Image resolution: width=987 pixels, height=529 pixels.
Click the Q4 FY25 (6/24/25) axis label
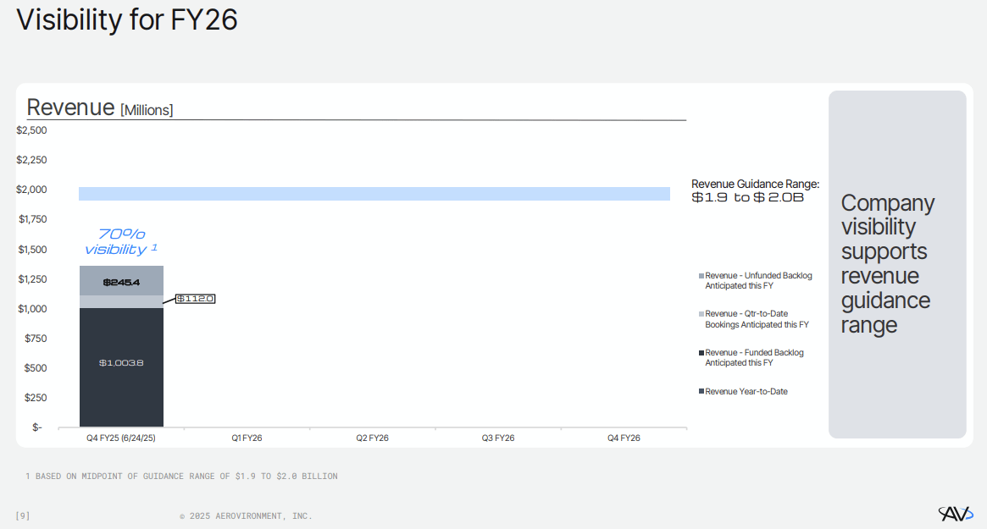(x=121, y=438)
